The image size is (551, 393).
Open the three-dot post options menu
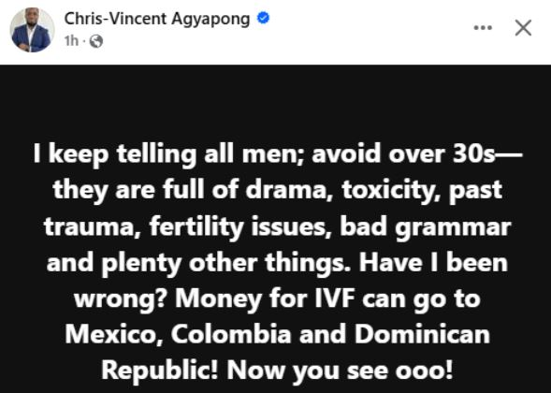[483, 28]
